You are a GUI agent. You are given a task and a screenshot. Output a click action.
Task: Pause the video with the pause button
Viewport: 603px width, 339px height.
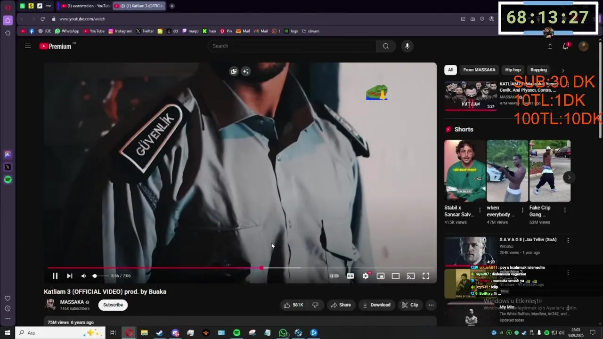[x=55, y=276]
